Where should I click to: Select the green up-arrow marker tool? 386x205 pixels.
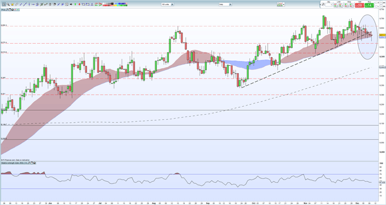75,5
